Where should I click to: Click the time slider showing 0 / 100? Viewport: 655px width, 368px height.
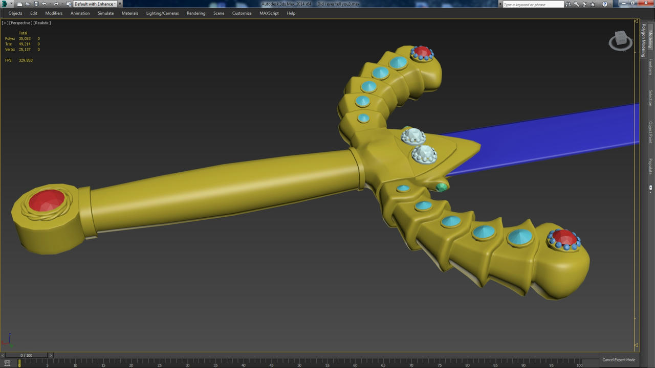(x=26, y=355)
